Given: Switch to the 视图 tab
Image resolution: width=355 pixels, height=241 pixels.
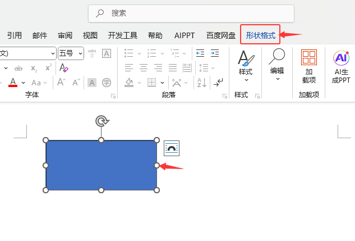Looking at the screenshot, I should click(x=90, y=35).
